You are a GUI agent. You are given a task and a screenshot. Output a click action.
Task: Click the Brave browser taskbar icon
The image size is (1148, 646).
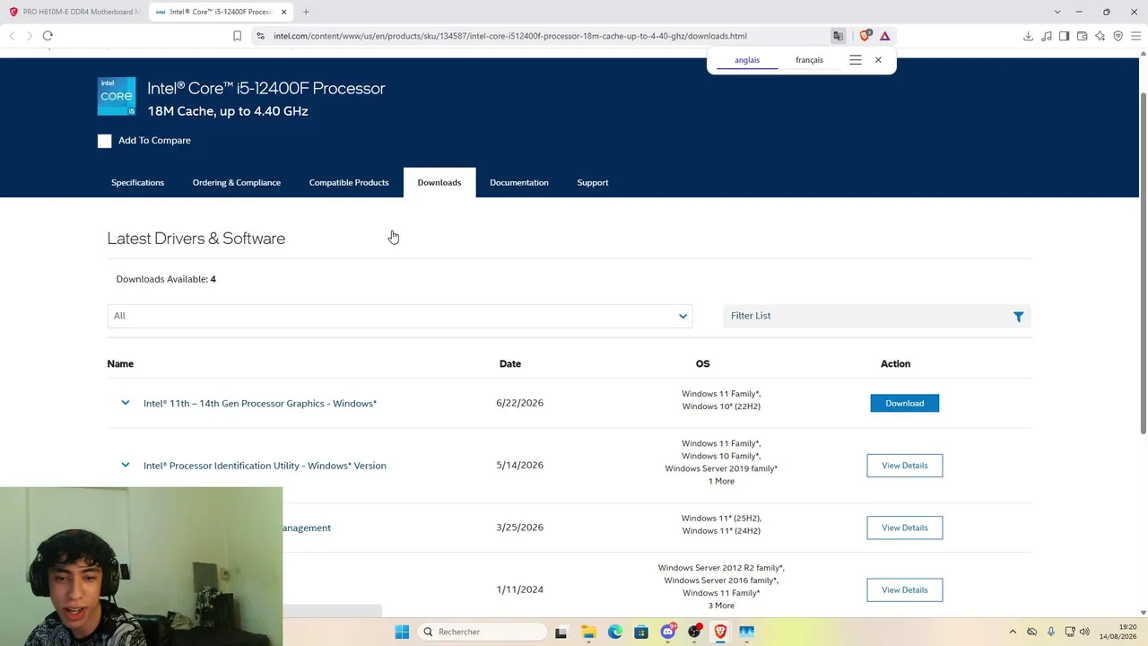720,632
